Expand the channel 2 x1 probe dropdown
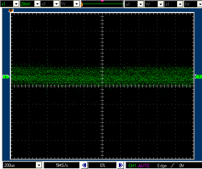 [56, 4]
